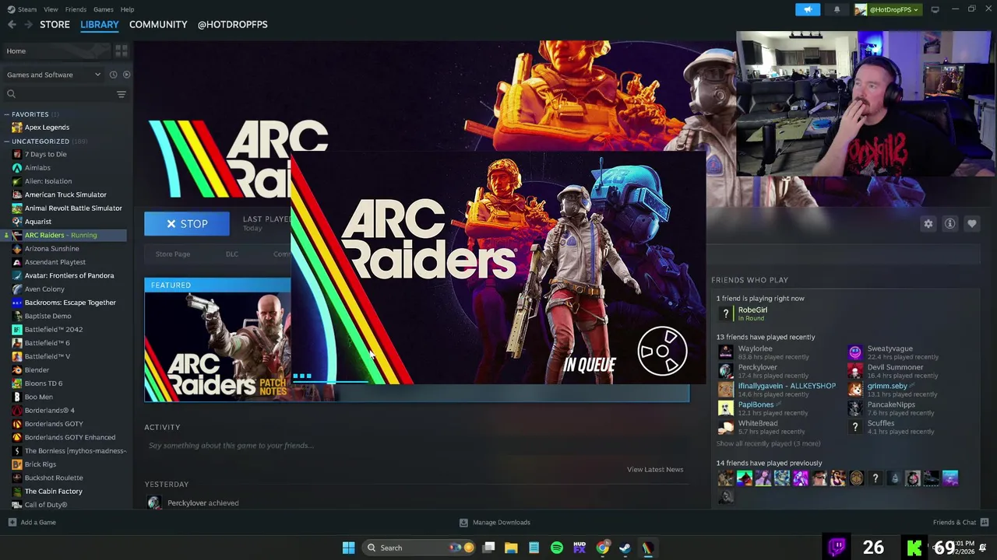Open the Steam announcements megaphone button
Screen dimensions: 997x560
pyautogui.click(x=808, y=9)
